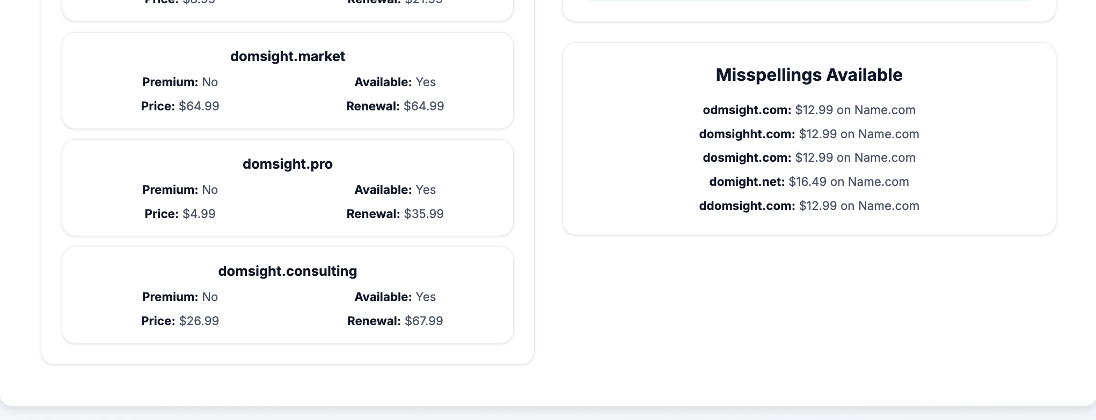The width and height of the screenshot is (1096, 420).
Task: Click the domsight.market heading
Action: tap(288, 56)
